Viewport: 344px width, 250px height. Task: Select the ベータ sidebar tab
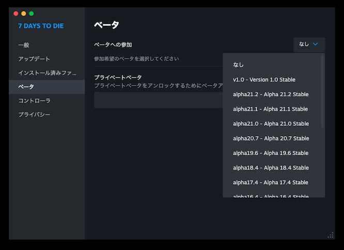[x=26, y=87]
